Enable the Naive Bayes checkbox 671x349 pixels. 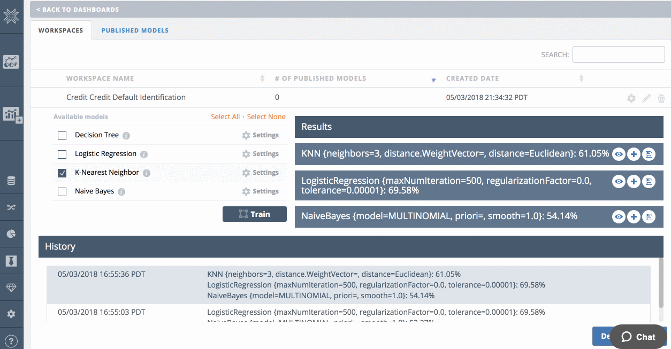pyautogui.click(x=62, y=192)
